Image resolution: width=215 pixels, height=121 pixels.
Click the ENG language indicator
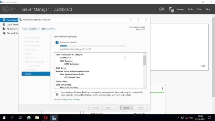pyautogui.click(x=191, y=118)
